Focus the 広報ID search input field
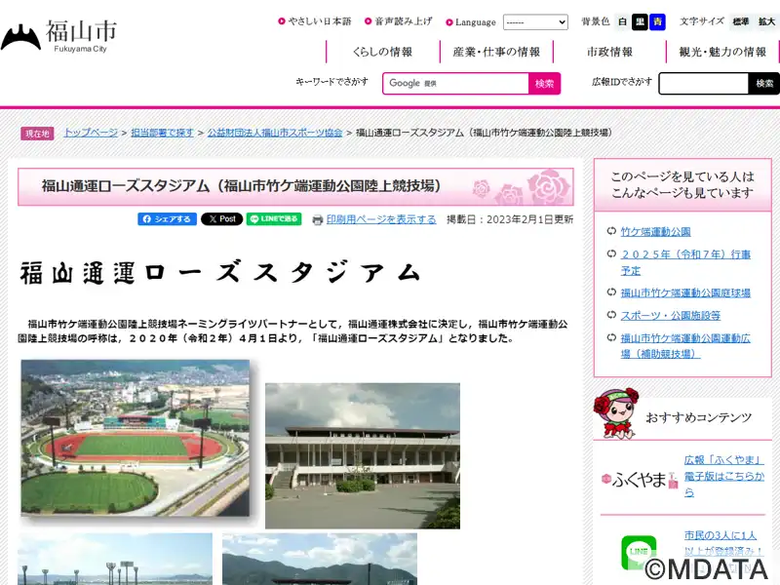Viewport: 780px width, 585px height. click(703, 84)
